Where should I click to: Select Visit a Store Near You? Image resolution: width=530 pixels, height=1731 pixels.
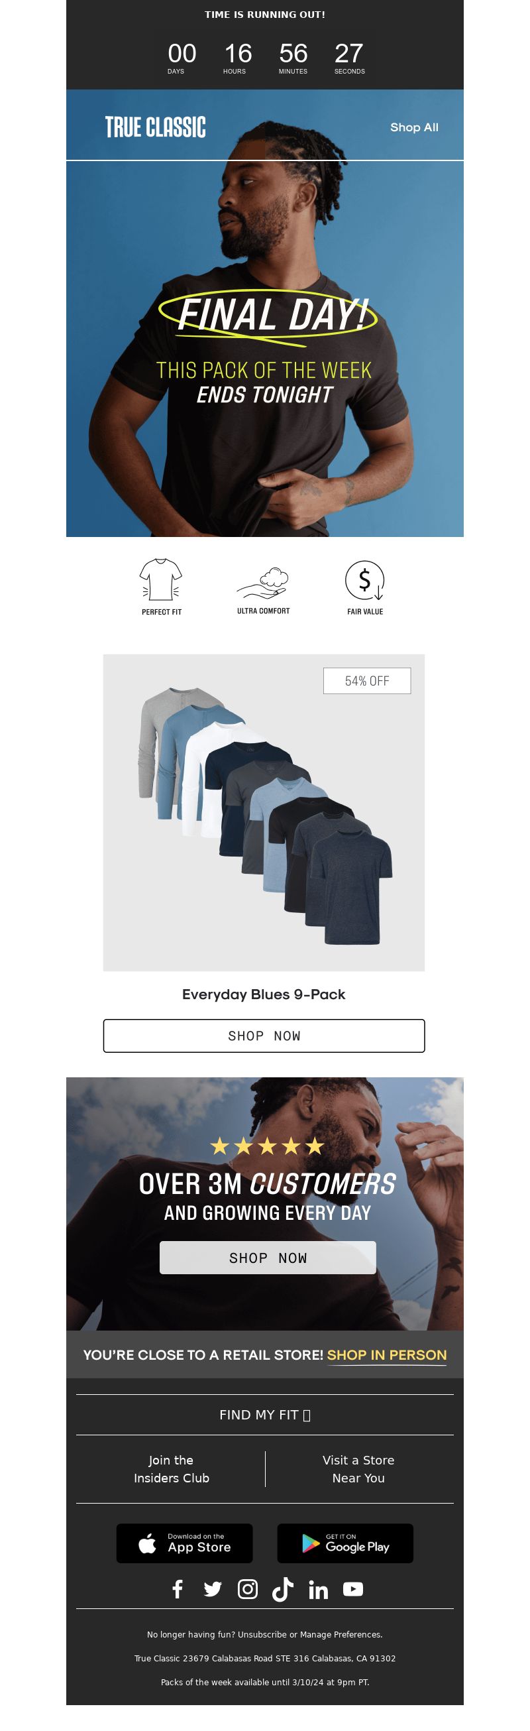click(358, 1468)
